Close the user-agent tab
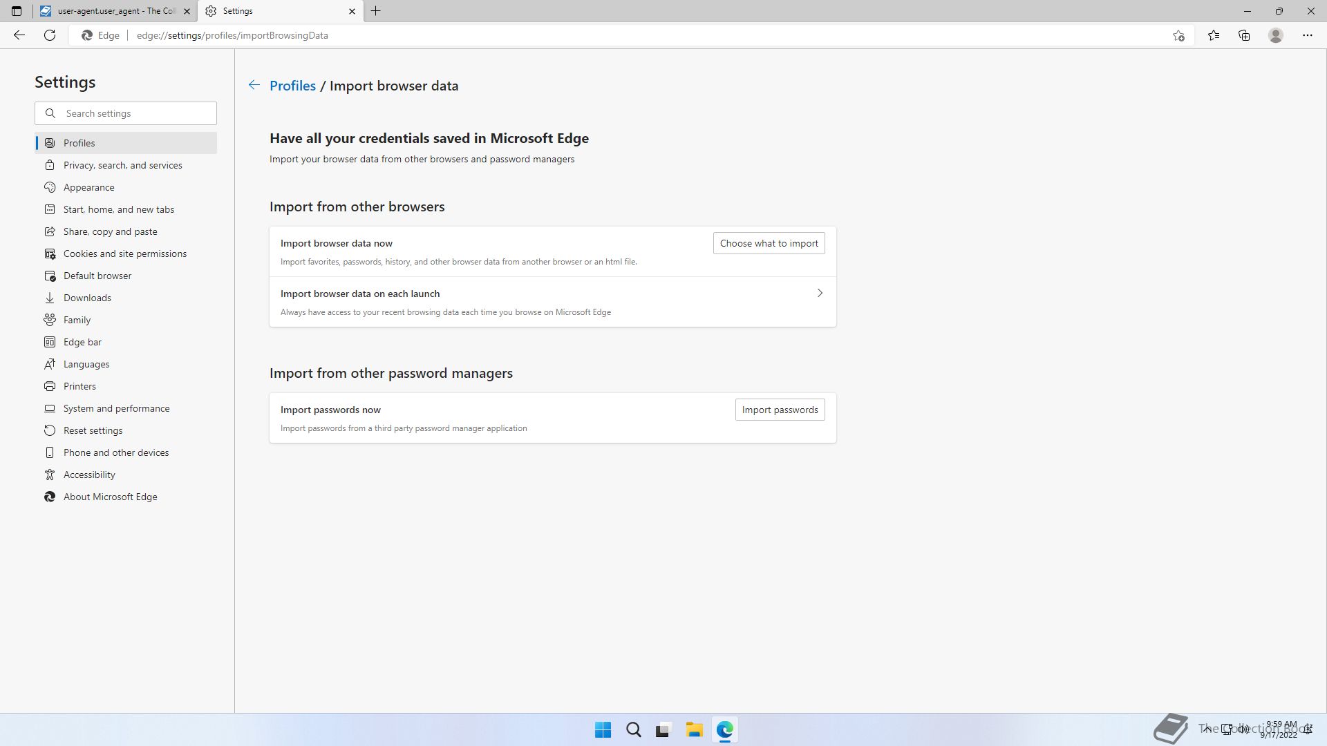The width and height of the screenshot is (1327, 746). pyautogui.click(x=187, y=11)
